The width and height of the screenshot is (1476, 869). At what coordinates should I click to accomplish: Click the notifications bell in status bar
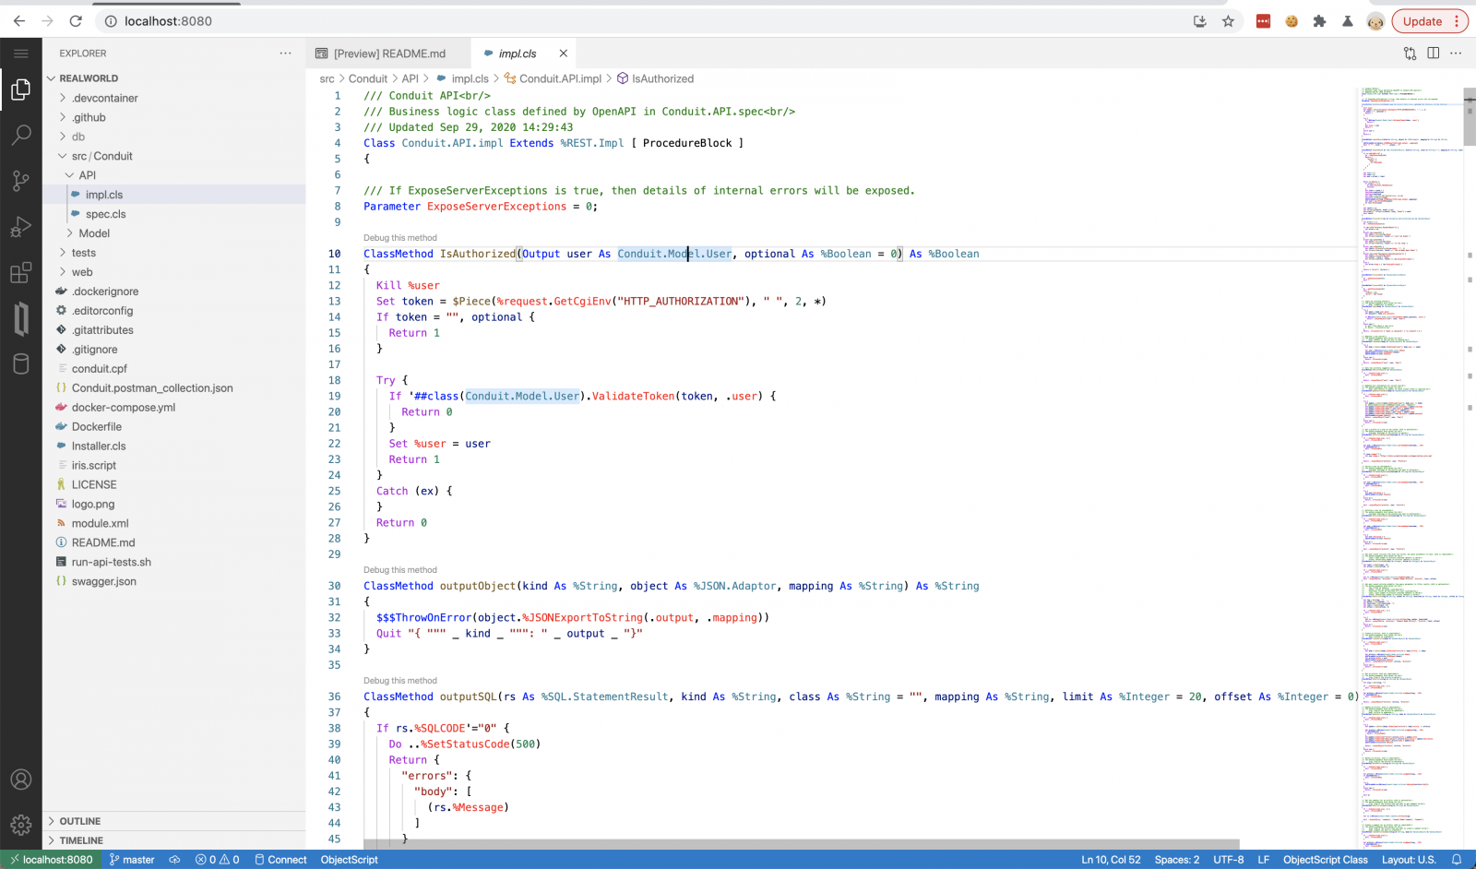coord(1457,860)
